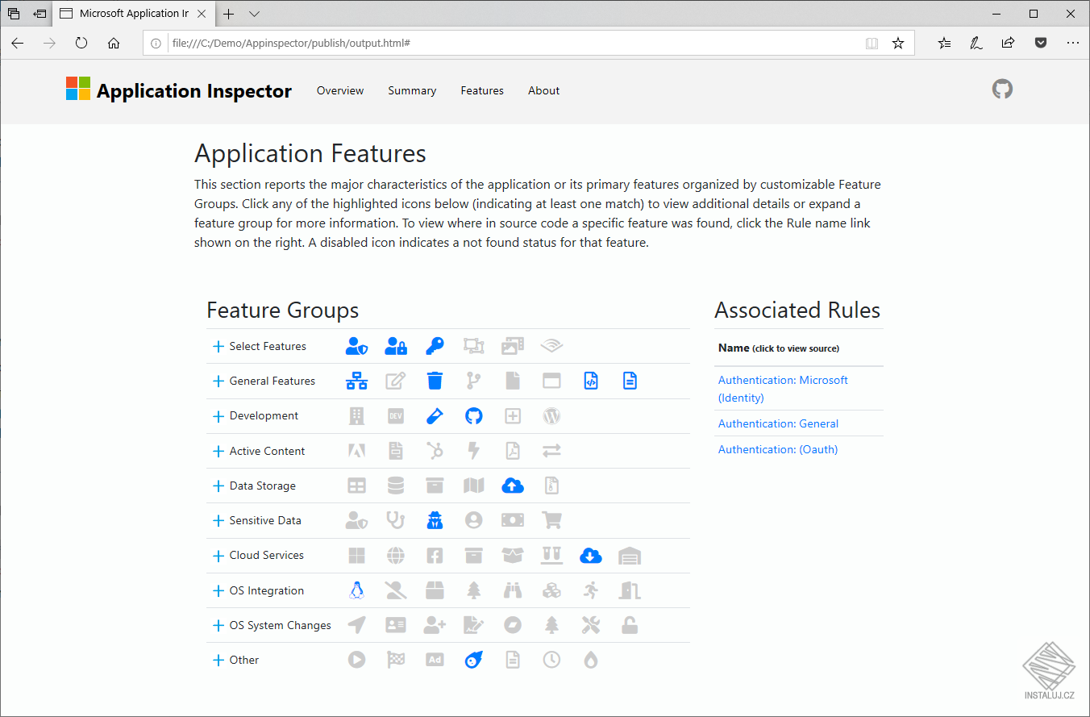Viewport: 1090px width, 717px height.
Task: Click the test vial icon in Development row
Action: click(x=435, y=416)
